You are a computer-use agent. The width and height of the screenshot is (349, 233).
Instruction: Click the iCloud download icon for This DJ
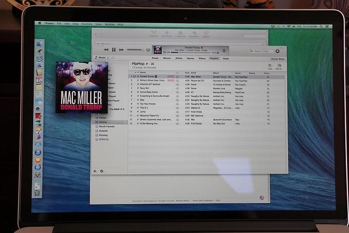pos(177,108)
